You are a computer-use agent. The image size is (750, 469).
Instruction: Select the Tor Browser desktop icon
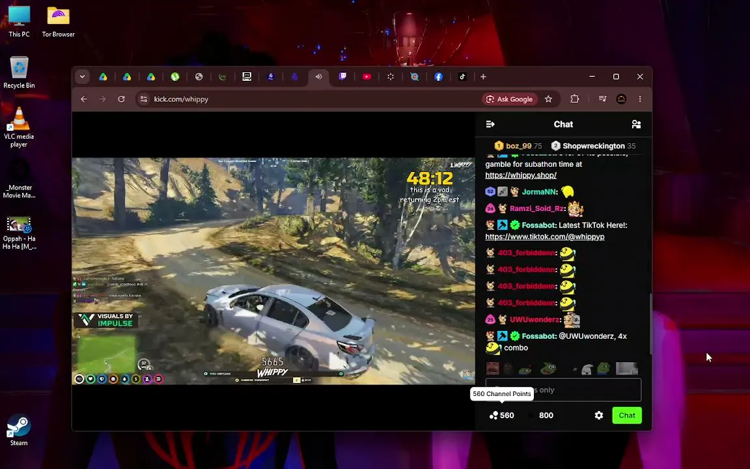(59, 21)
